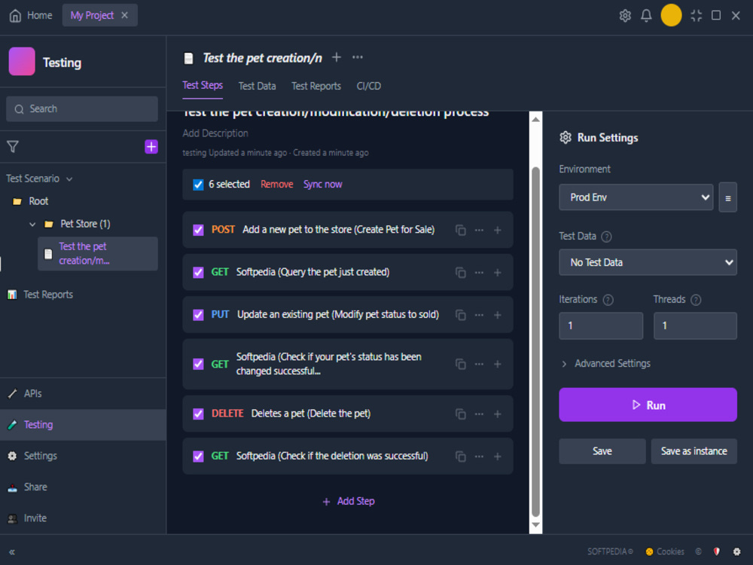
Task: Uncheck the GET Check deletion was successful step
Action: click(x=198, y=456)
